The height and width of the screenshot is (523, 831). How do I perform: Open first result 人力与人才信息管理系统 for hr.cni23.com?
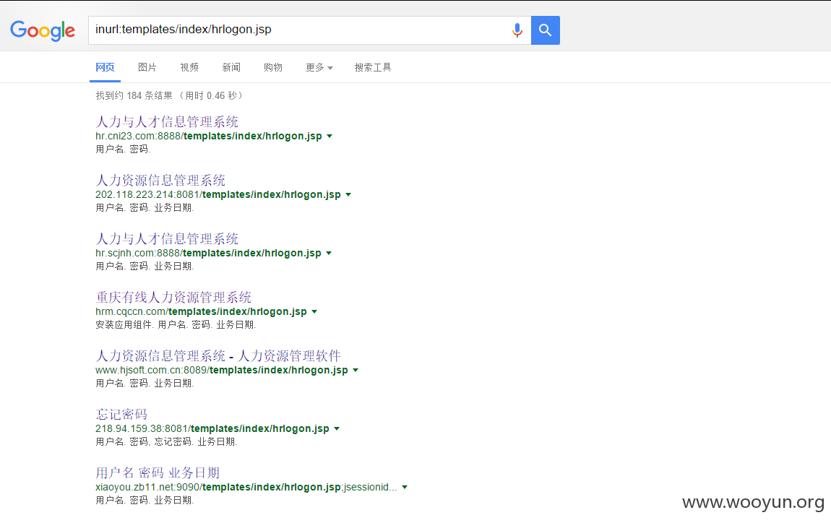click(x=167, y=122)
